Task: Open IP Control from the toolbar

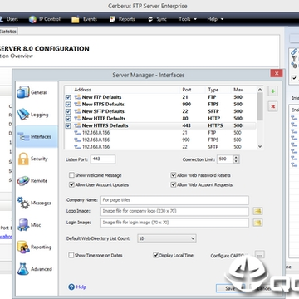Action: click(x=45, y=19)
